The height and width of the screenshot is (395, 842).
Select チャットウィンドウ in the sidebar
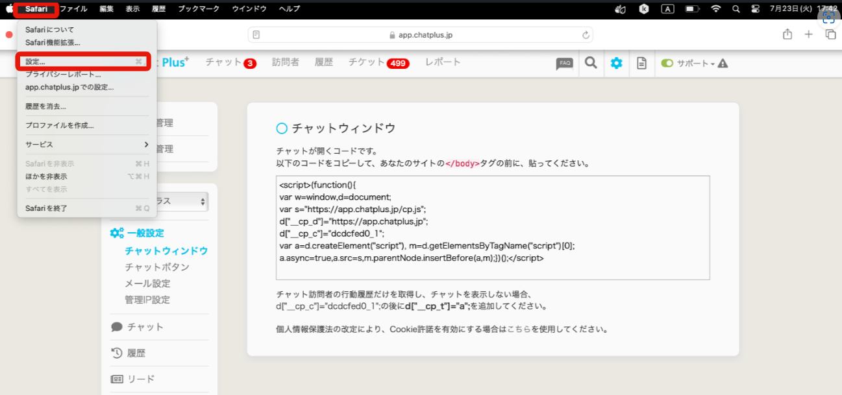166,251
